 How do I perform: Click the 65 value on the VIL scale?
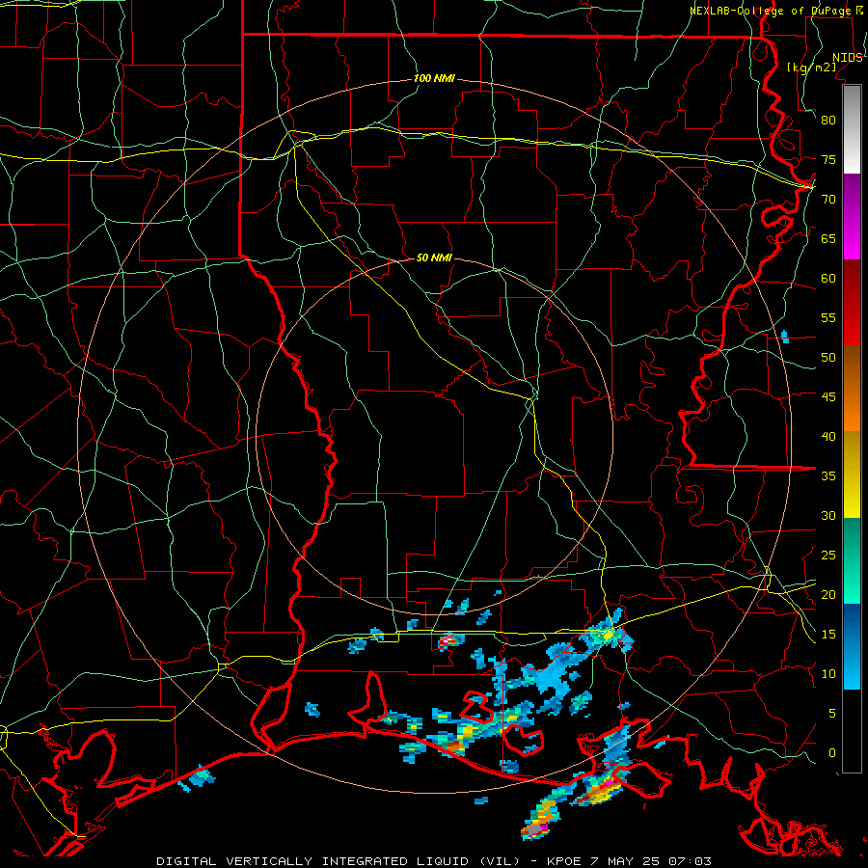coord(828,238)
